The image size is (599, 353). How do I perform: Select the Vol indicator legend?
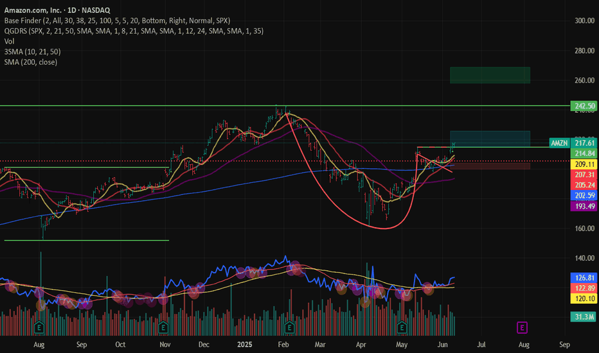tap(9, 41)
